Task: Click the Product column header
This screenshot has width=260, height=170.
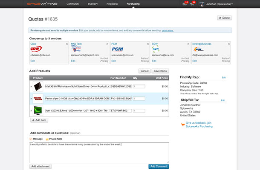Action: [38, 78]
